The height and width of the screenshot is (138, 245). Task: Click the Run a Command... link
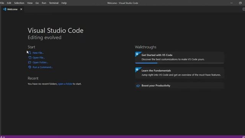[42, 67]
